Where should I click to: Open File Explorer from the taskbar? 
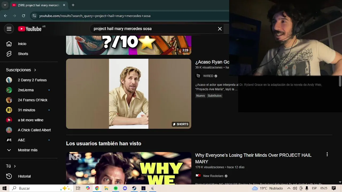point(106,188)
